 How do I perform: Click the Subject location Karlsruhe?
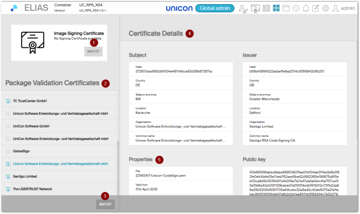(142, 113)
